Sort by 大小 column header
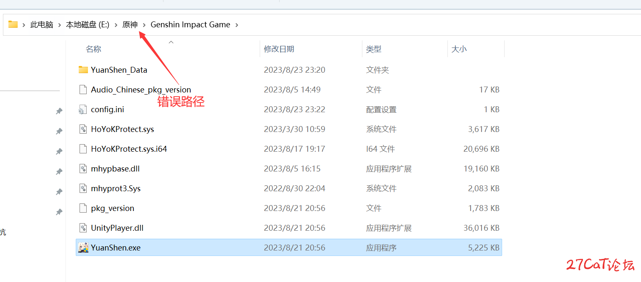The image size is (641, 282). (x=459, y=49)
